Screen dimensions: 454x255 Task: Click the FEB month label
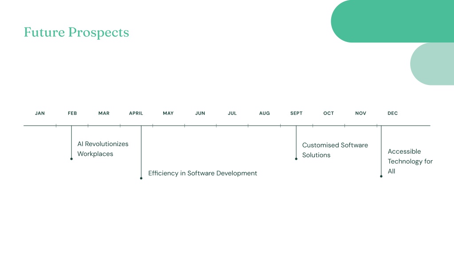72,113
